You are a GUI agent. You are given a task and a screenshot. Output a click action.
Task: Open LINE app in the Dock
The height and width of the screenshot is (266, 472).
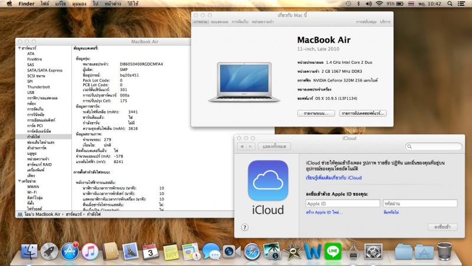(333, 252)
